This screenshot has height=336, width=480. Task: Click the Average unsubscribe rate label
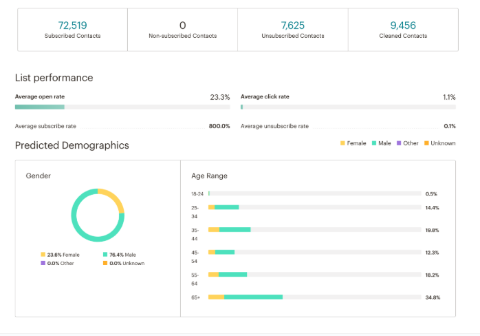(x=274, y=126)
